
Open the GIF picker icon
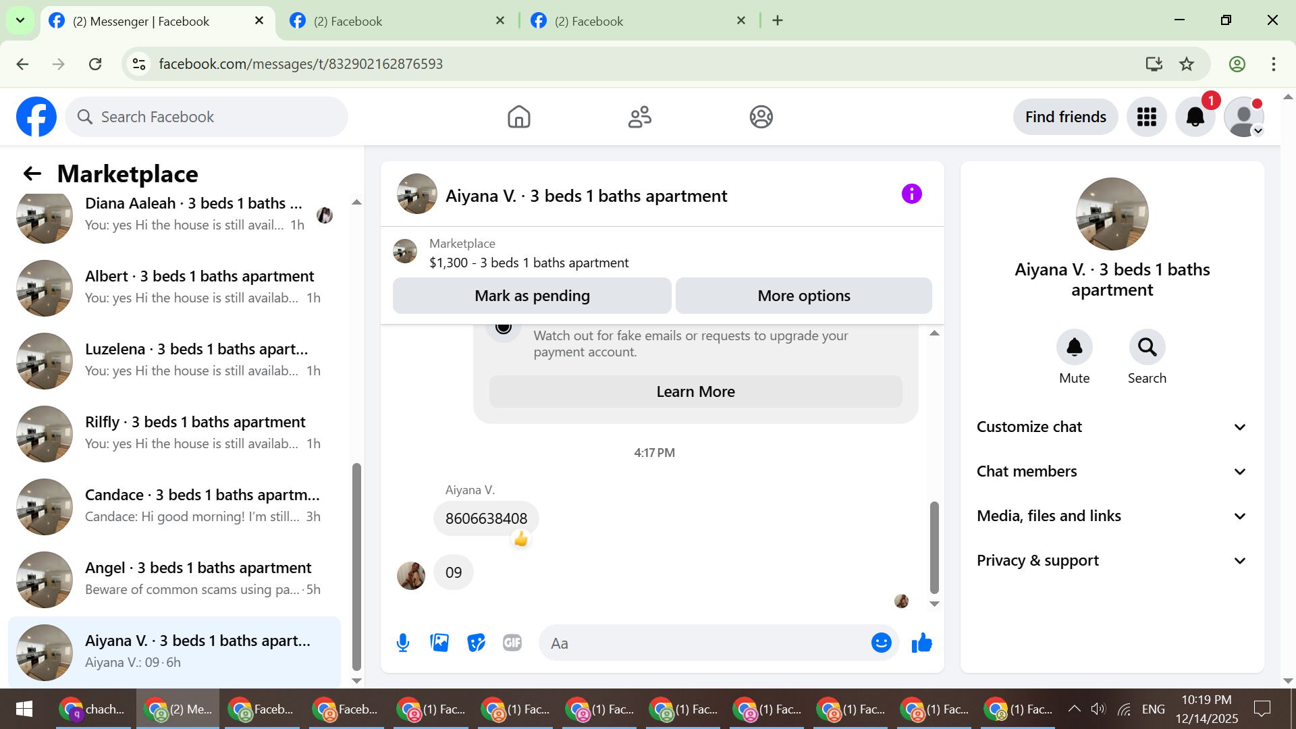click(x=512, y=643)
